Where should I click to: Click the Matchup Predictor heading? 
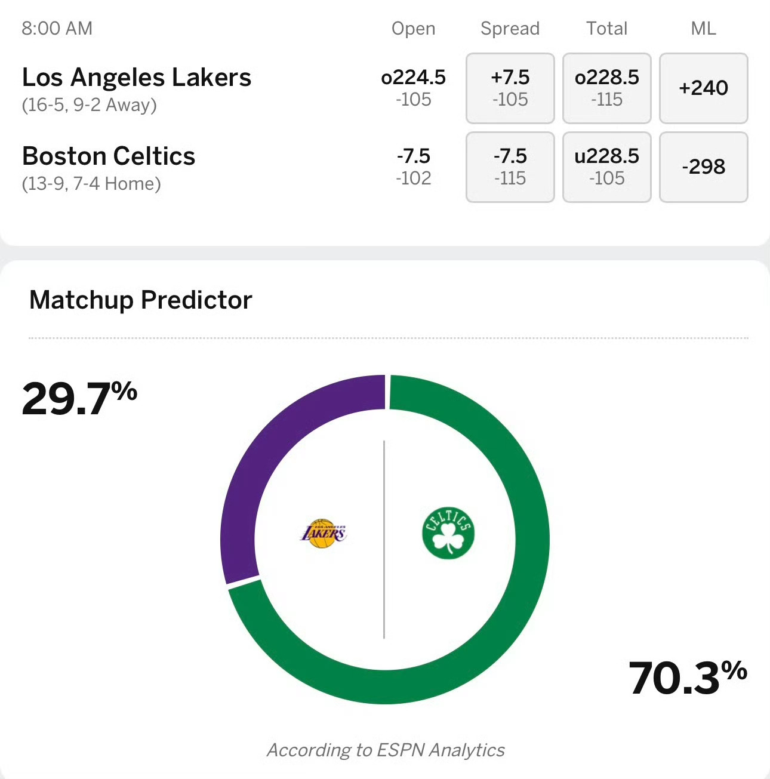pos(141,300)
